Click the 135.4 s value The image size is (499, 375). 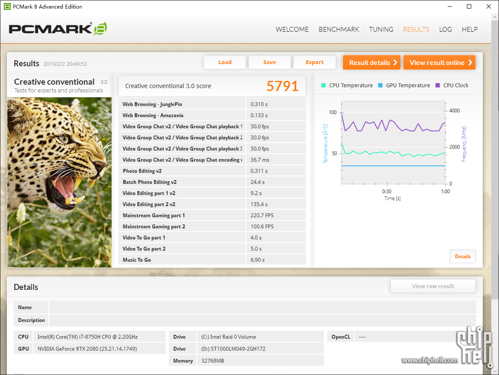(x=259, y=204)
